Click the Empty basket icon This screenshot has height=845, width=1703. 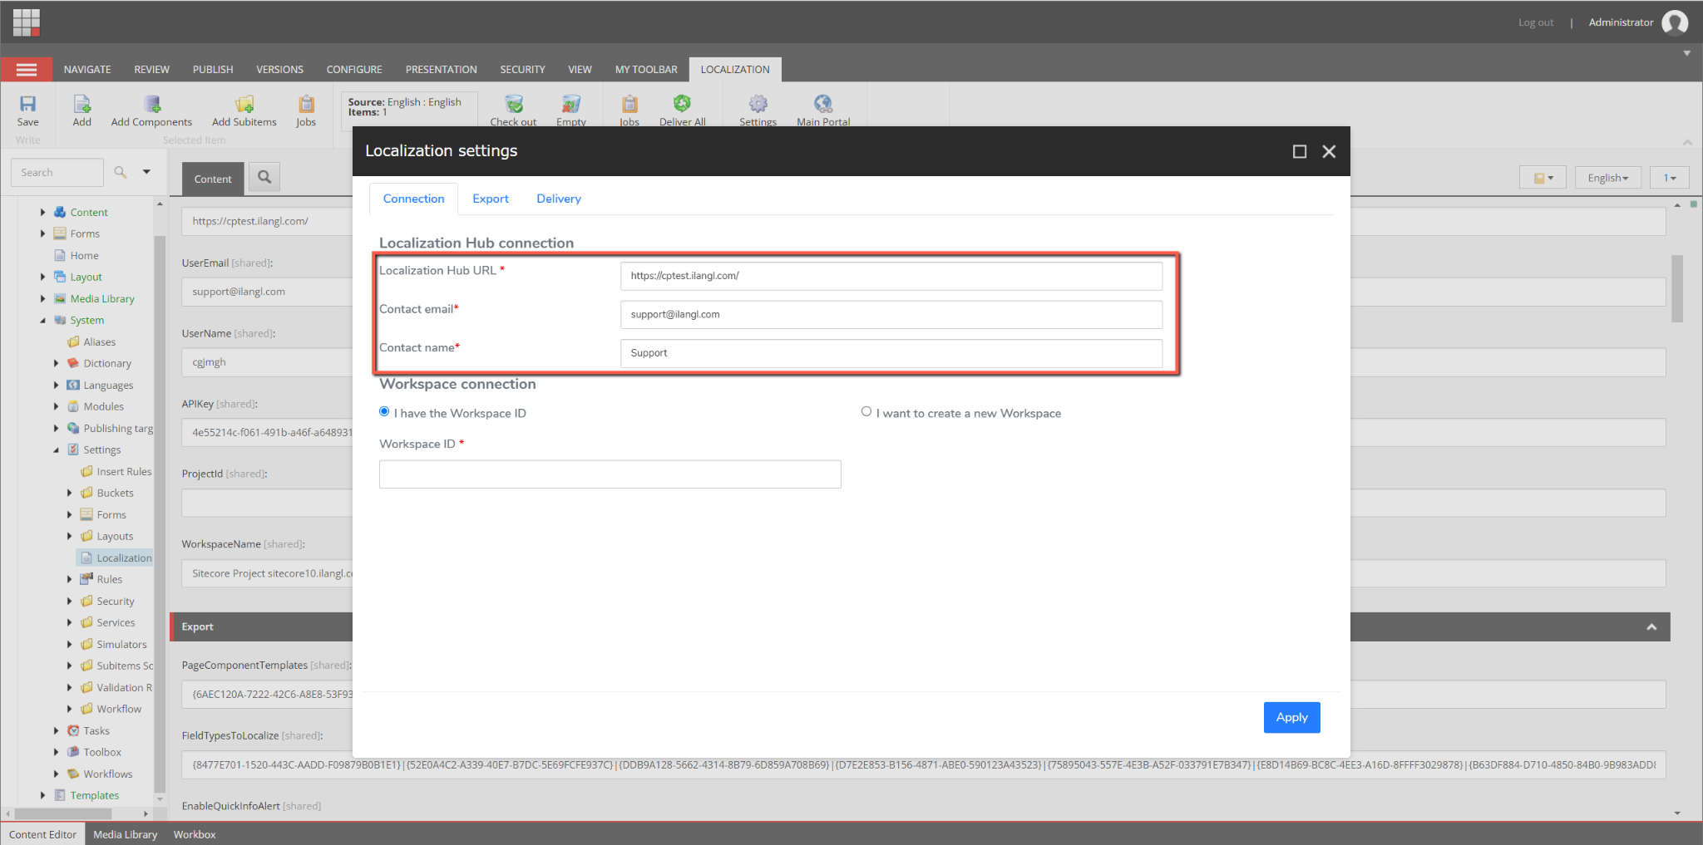pyautogui.click(x=571, y=104)
